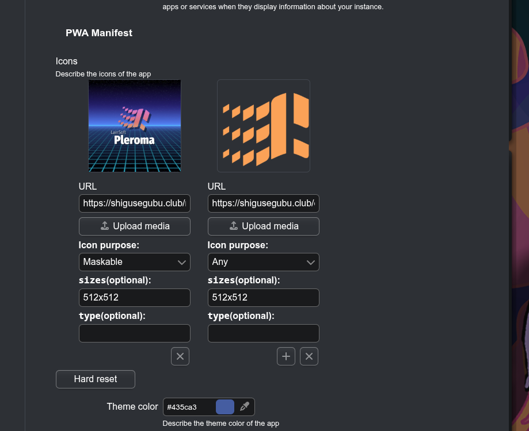
Task: Edit the #435ca3 theme color hex field
Action: pos(189,407)
